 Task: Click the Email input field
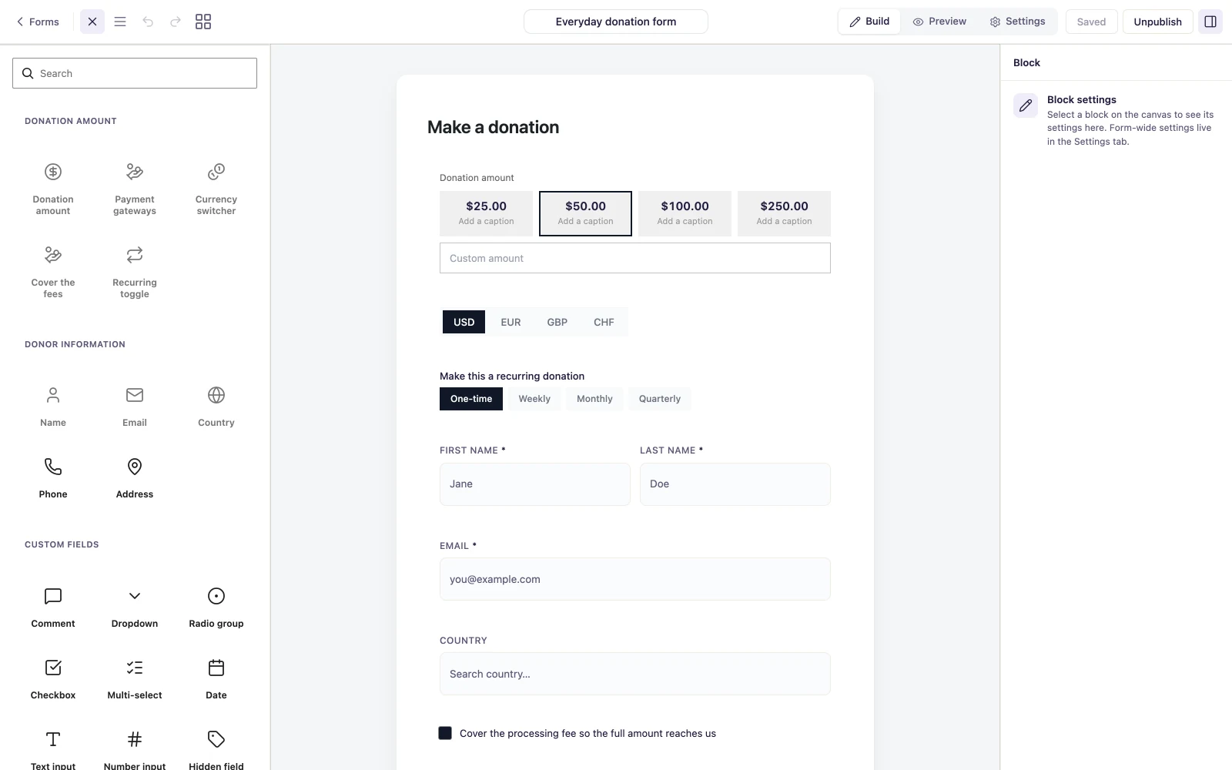point(635,579)
